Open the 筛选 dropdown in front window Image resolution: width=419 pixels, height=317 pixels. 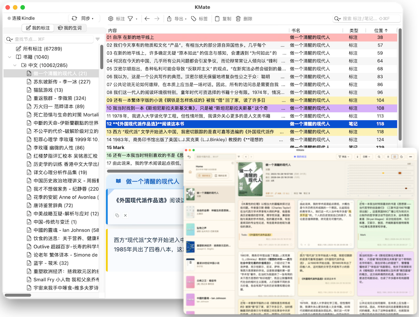344,157
